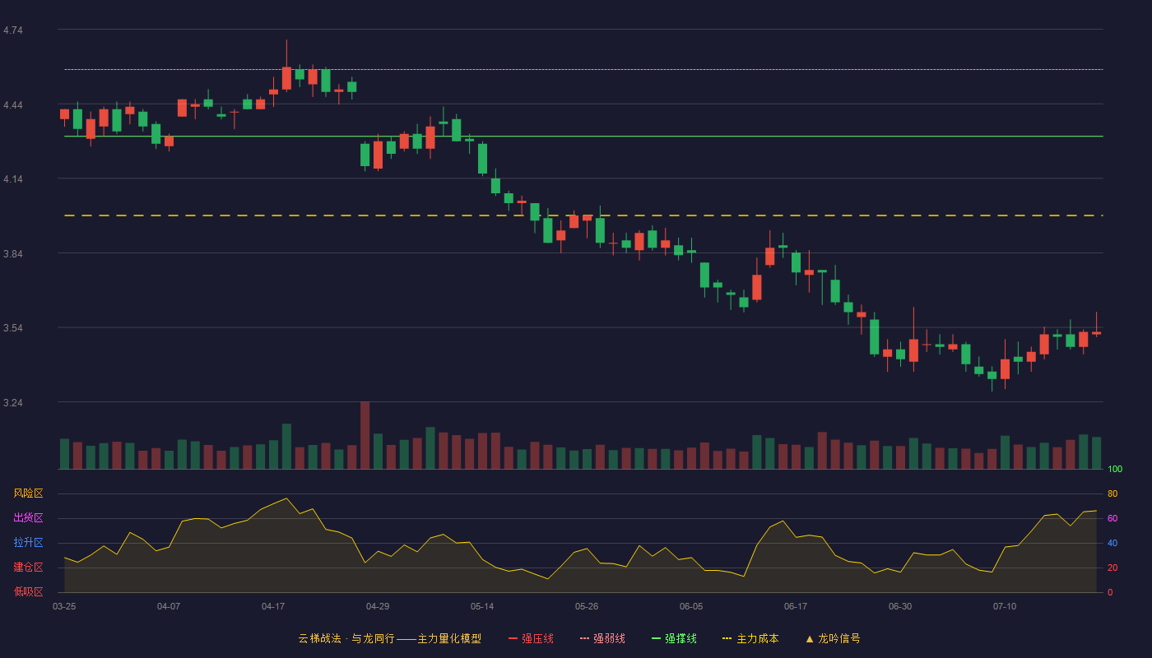Click the 4.44 price axis label
The image size is (1152, 658).
(x=13, y=105)
